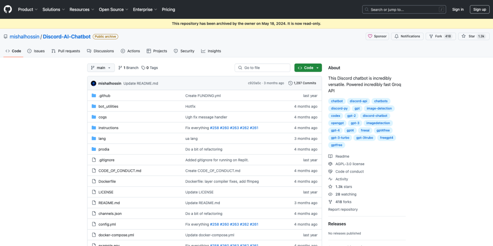This screenshot has height=246, width=493.
Task: Open the .github folder
Action: coord(104,96)
